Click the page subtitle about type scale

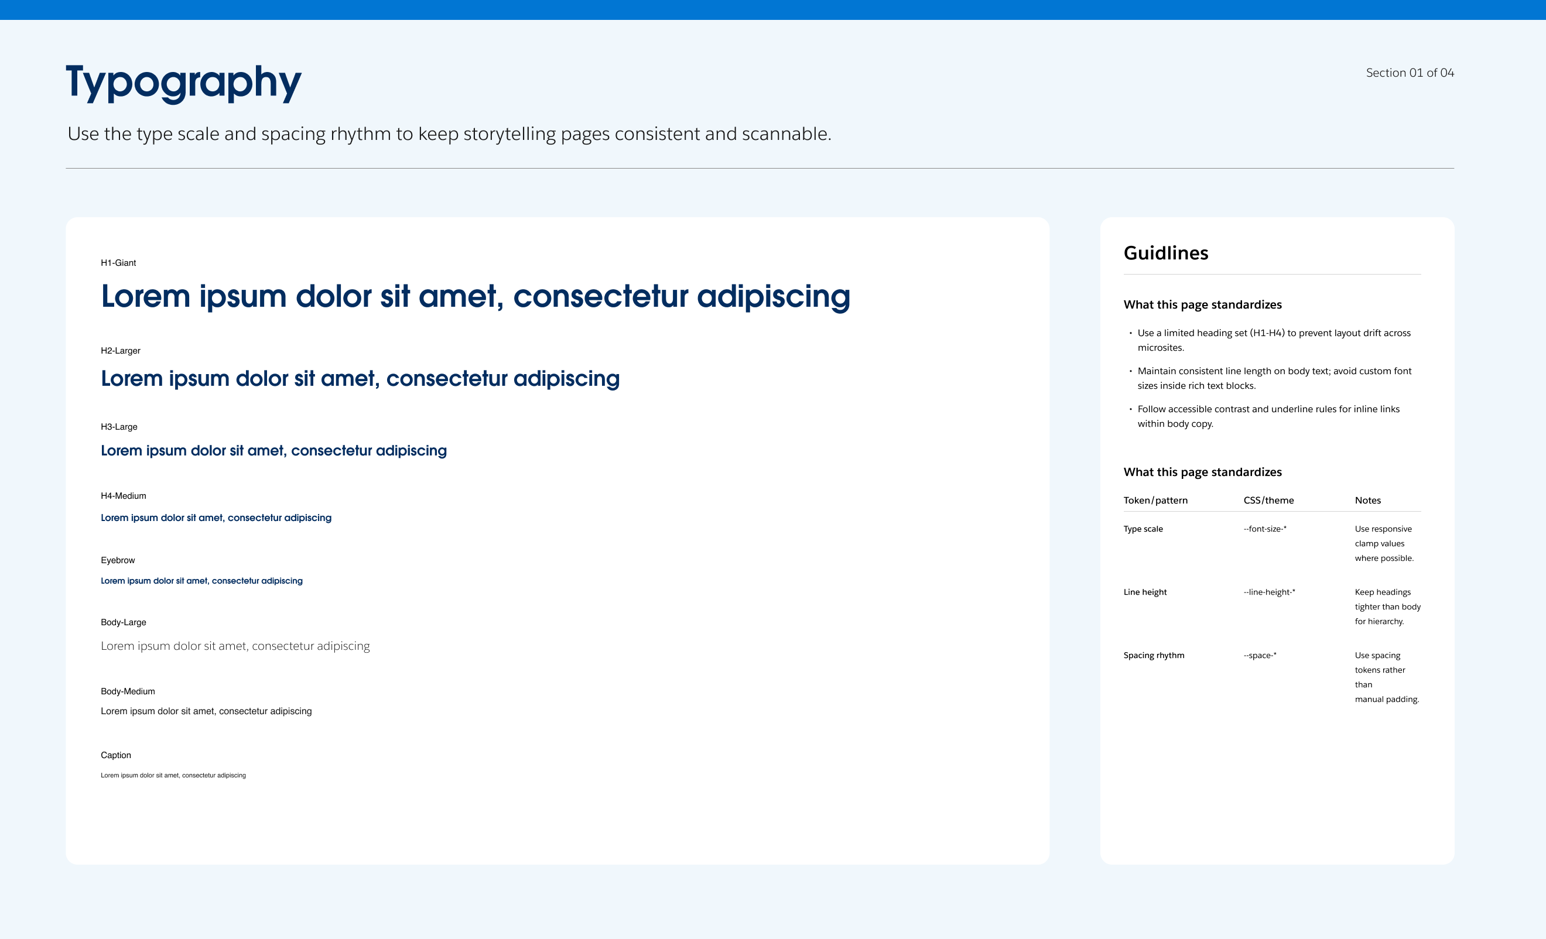[x=449, y=133]
